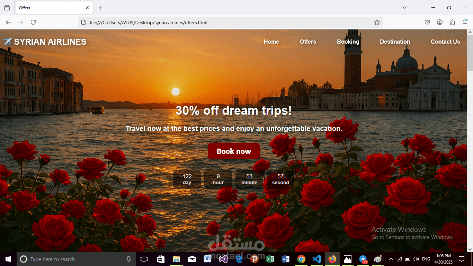Viewport: 473px width, 266px height.
Task: Open PowerPoint from the taskbar
Action: [x=255, y=259]
